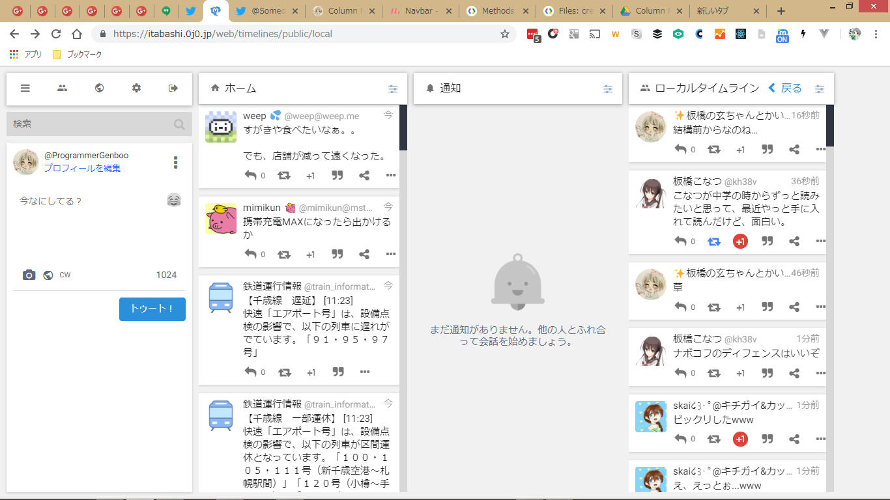Click the 検索 search field
The image size is (890, 500).
click(x=91, y=124)
